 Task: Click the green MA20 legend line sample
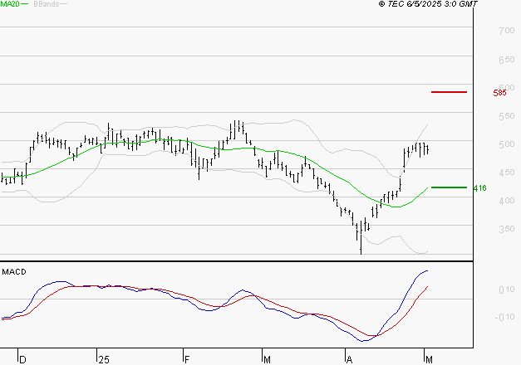pyautogui.click(x=25, y=4)
